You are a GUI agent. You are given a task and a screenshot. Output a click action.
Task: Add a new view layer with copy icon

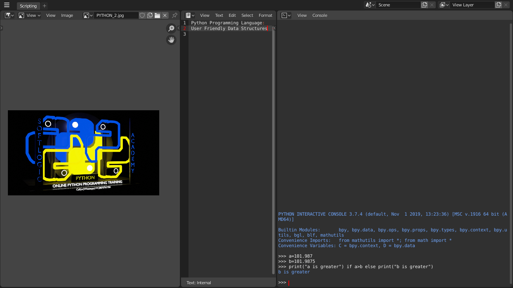498,5
